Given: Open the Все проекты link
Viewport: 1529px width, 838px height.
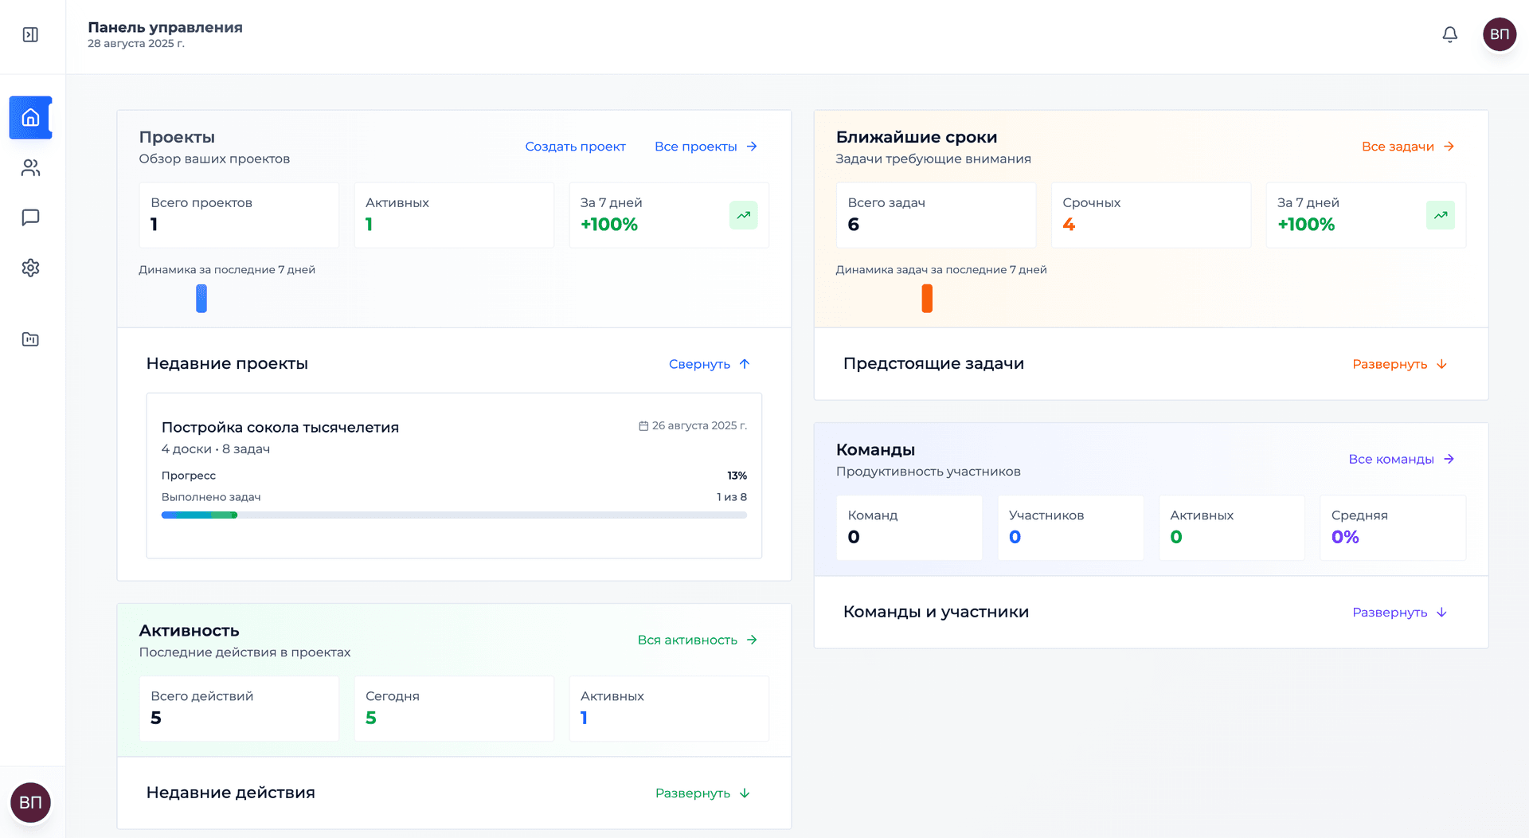Looking at the screenshot, I should pyautogui.click(x=706, y=147).
